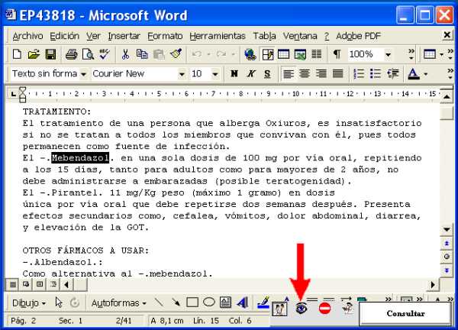This screenshot has width=458, height=330.
Task: Open the font size 10 dropdown
Action: point(215,74)
